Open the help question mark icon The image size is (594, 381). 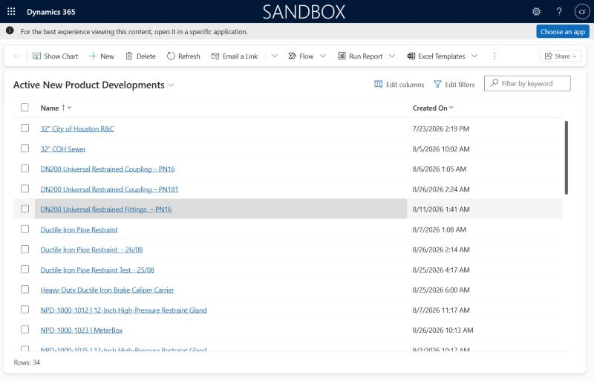559,12
